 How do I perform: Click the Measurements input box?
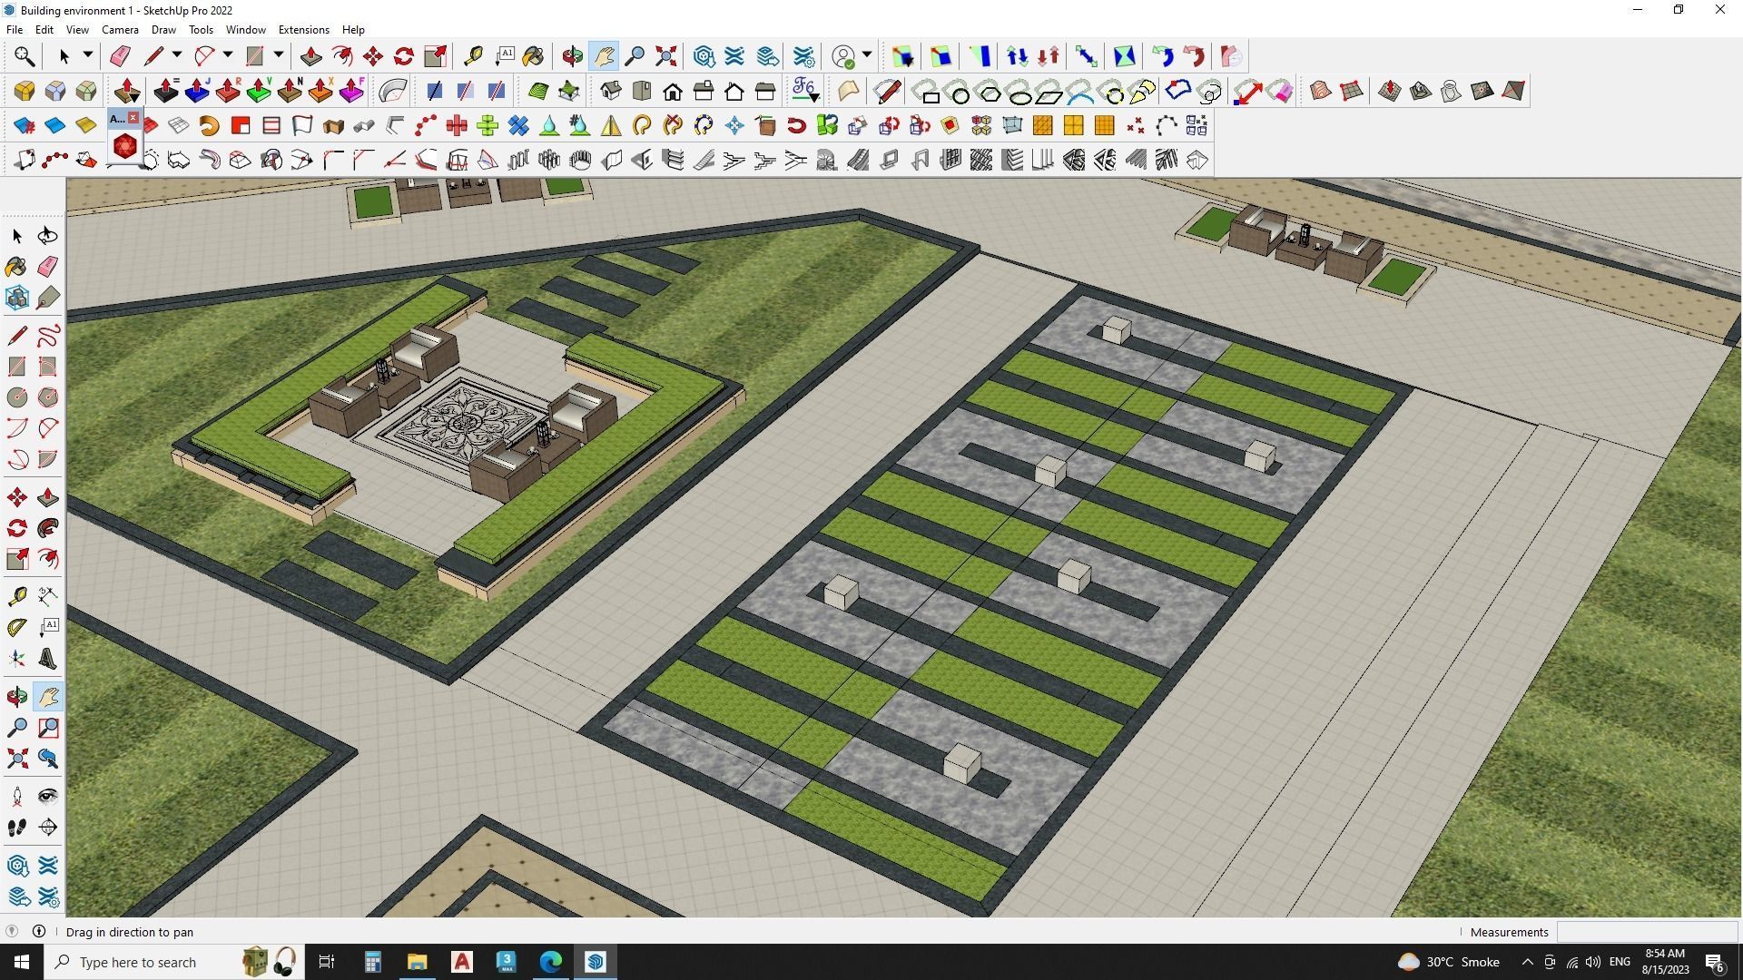click(x=1647, y=932)
